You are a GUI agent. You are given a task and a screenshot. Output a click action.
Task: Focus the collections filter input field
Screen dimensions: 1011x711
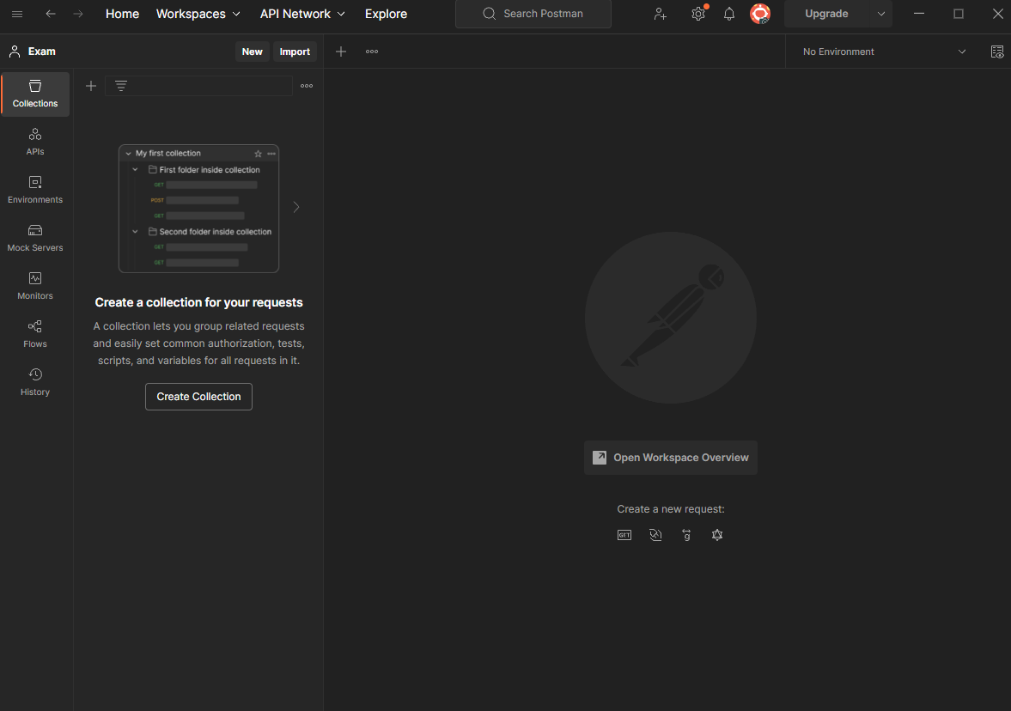click(198, 86)
